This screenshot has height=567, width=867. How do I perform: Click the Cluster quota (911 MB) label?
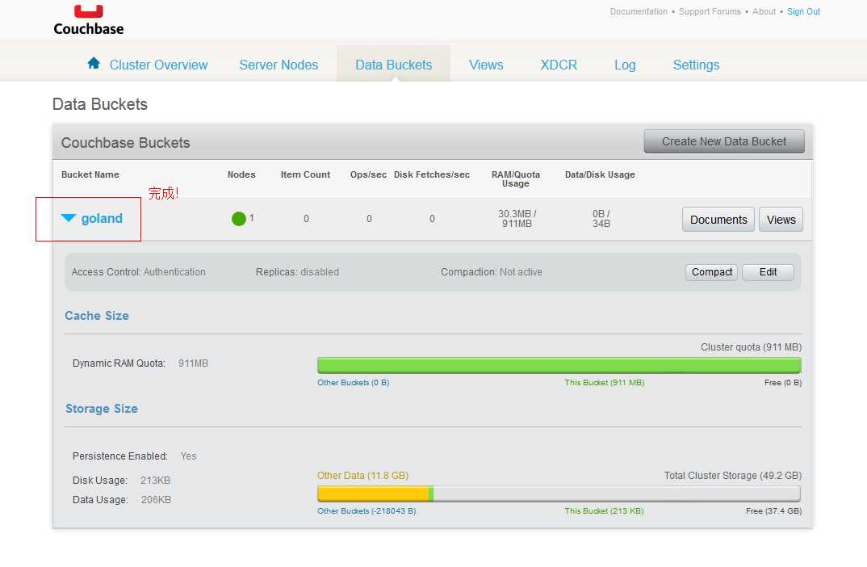pyautogui.click(x=751, y=347)
